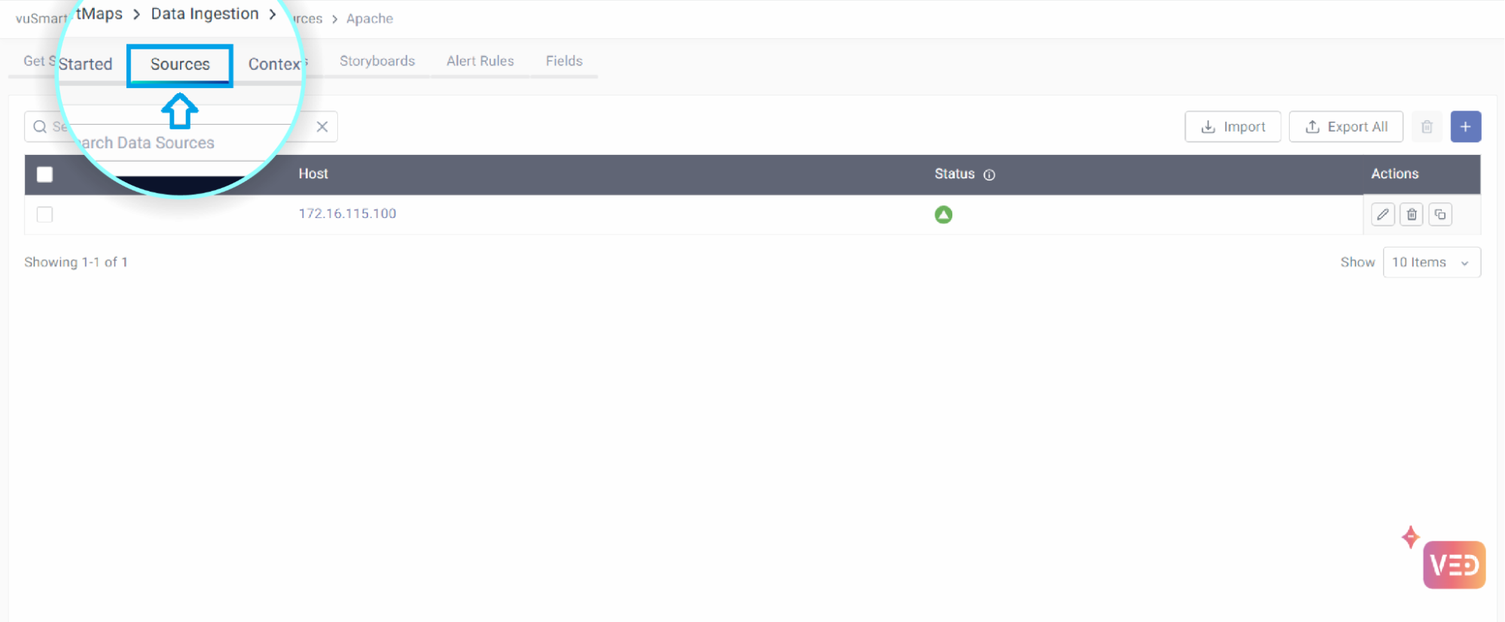Click the Export All button
Image resolution: width=1505 pixels, height=622 pixels.
pos(1345,126)
